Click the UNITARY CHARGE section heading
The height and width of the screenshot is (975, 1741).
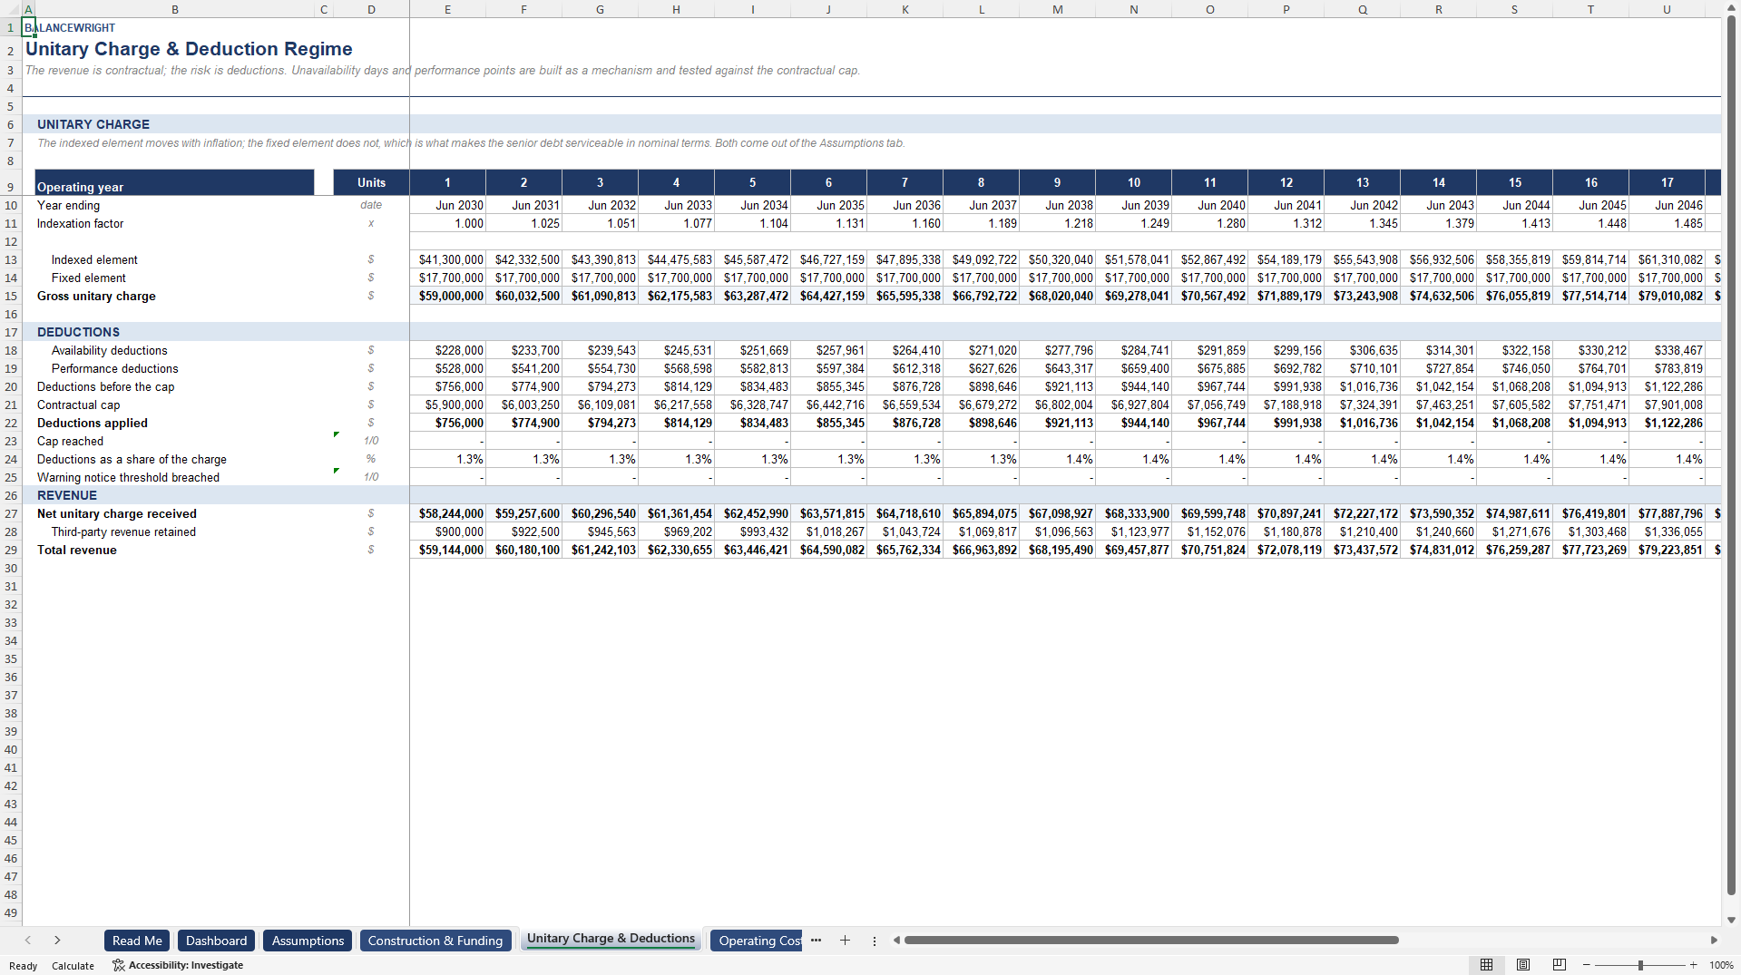[x=93, y=124]
